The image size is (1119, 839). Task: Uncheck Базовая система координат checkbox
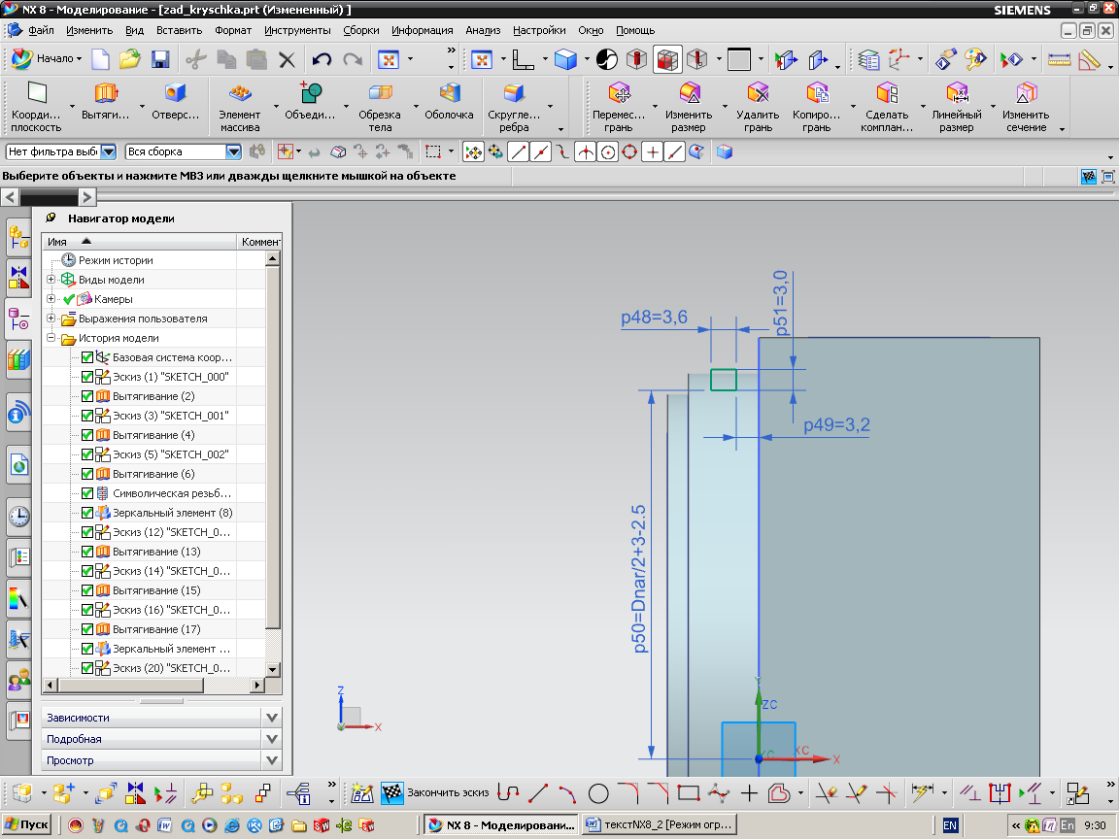87,357
